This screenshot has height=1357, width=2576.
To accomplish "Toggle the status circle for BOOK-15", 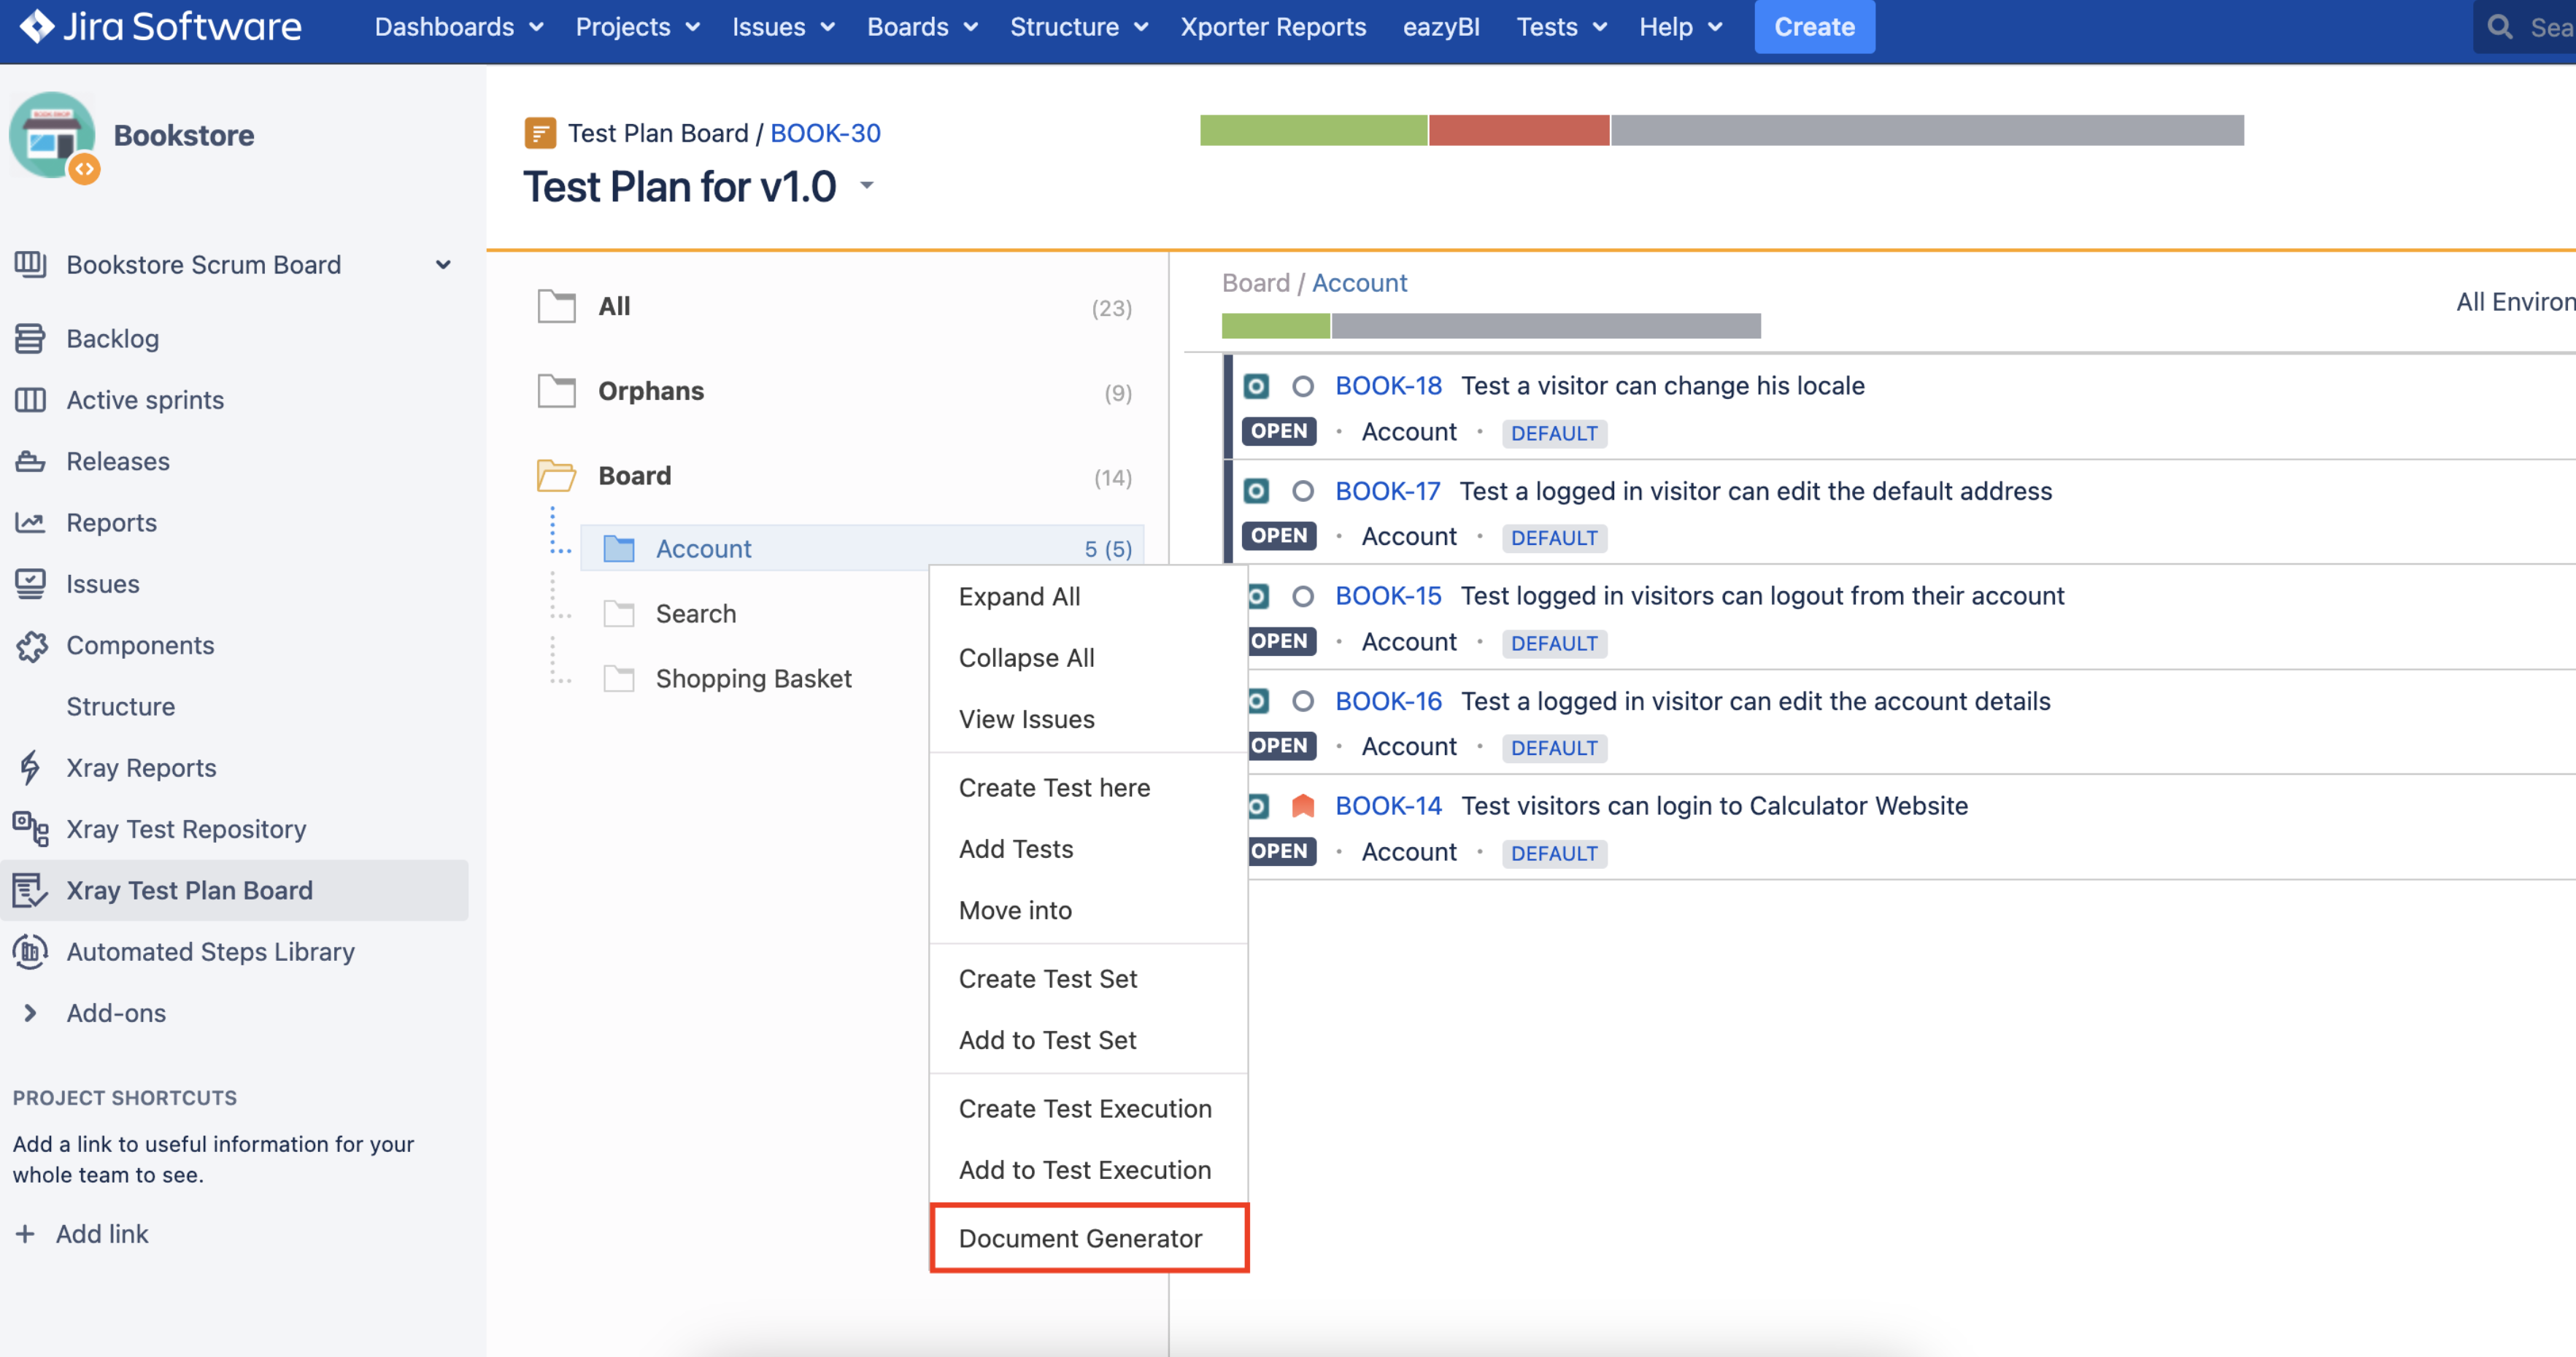I will [1302, 596].
